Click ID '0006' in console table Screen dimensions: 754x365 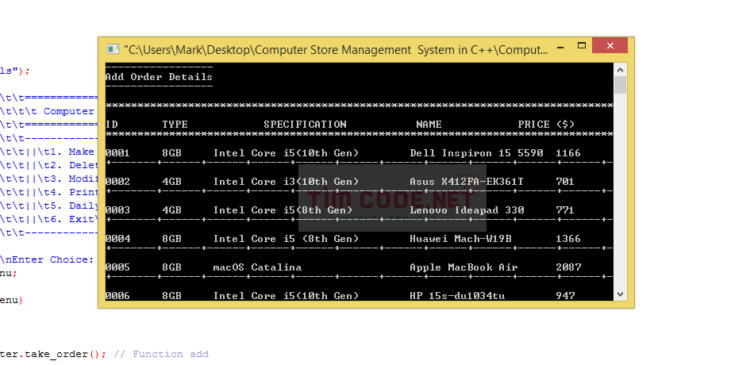click(x=117, y=296)
